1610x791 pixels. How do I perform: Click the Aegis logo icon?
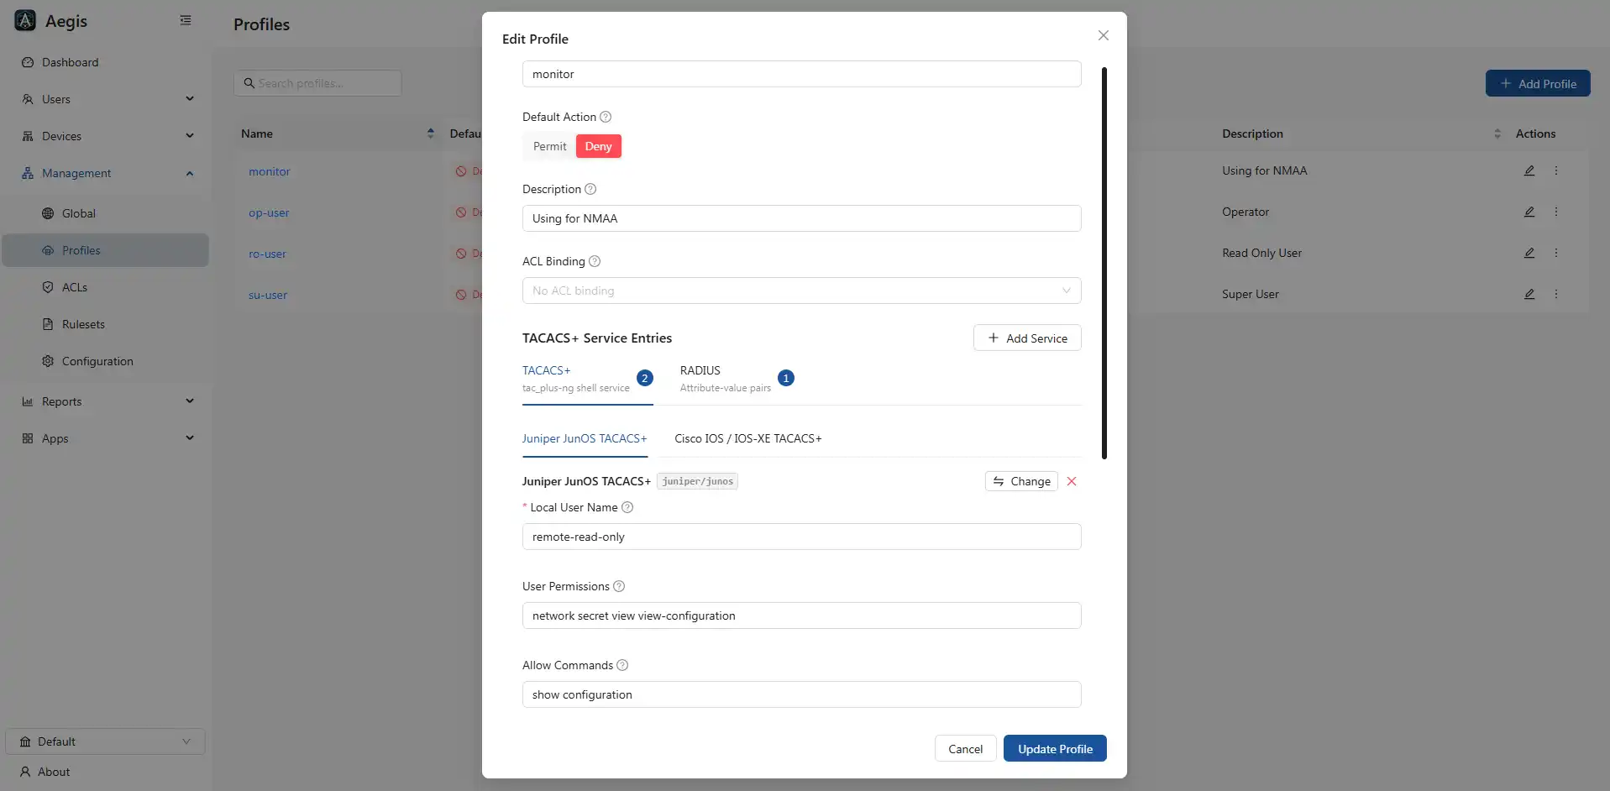tap(25, 21)
